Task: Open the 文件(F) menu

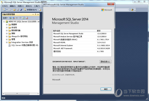Action: 5,6
